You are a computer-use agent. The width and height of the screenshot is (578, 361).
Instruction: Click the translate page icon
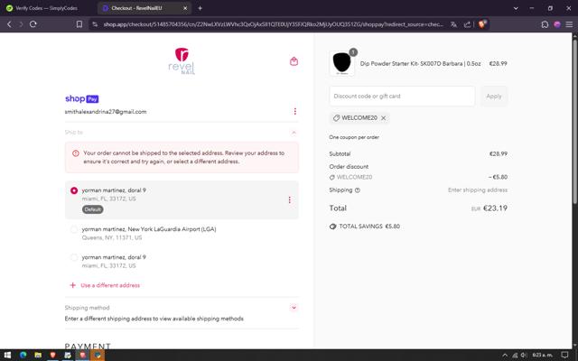coord(453,24)
